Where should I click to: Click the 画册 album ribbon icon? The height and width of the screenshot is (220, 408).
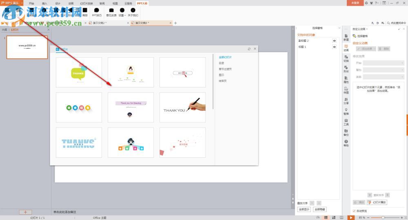pyautogui.click(x=85, y=12)
